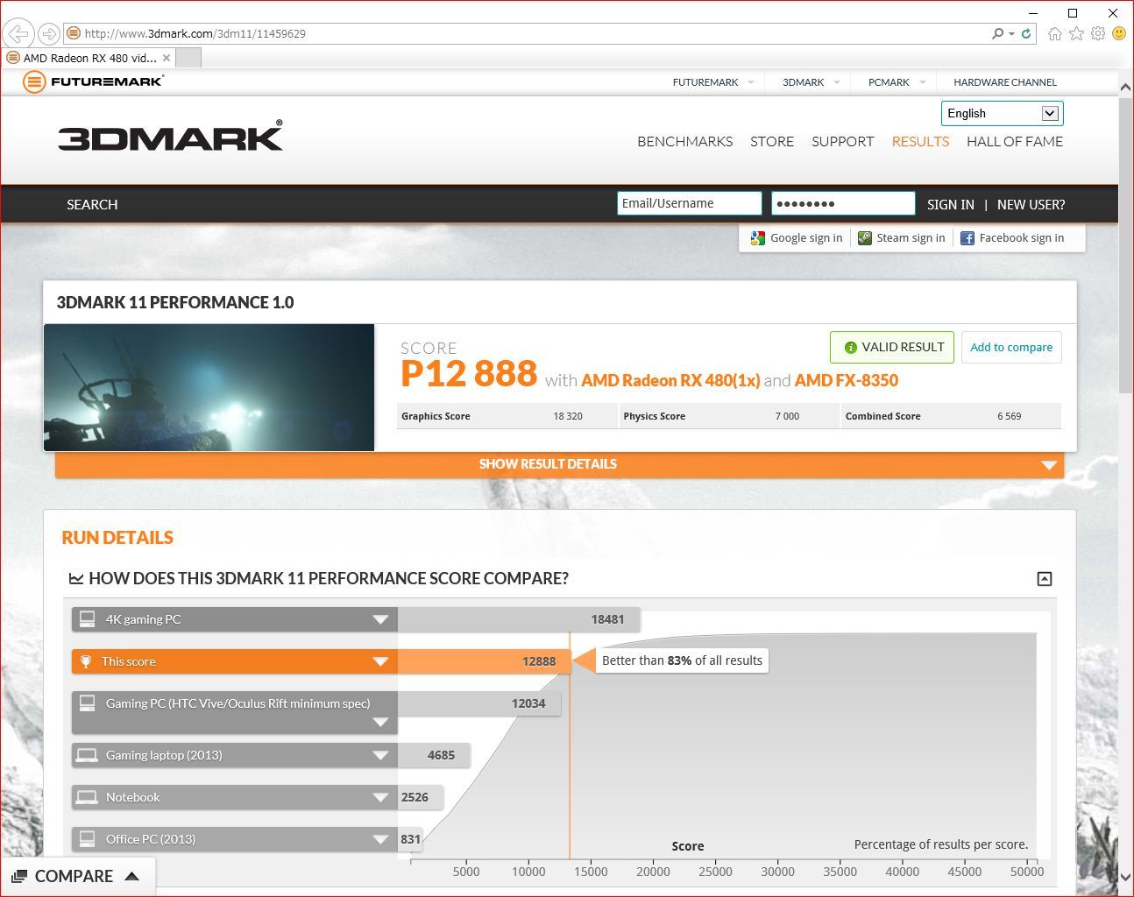
Task: Click the COMPARE stack icon
Action: 19,876
